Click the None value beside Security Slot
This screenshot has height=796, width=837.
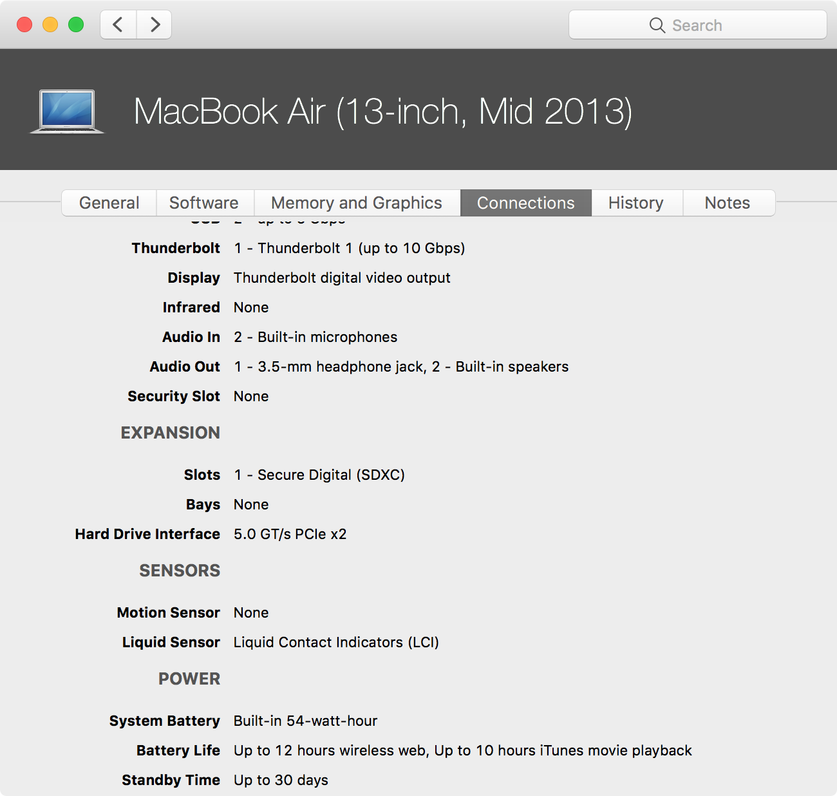pyautogui.click(x=251, y=396)
